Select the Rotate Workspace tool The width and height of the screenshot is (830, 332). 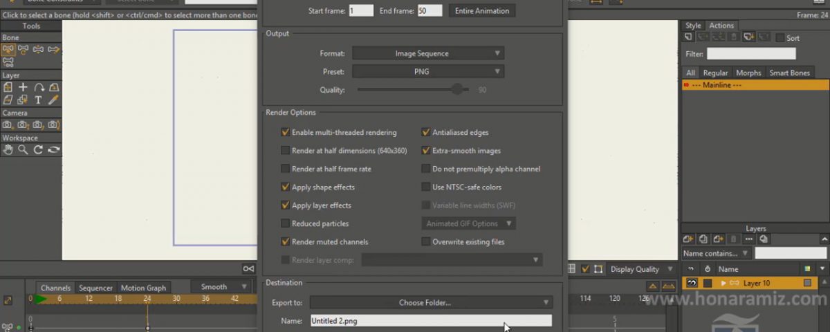pos(39,149)
